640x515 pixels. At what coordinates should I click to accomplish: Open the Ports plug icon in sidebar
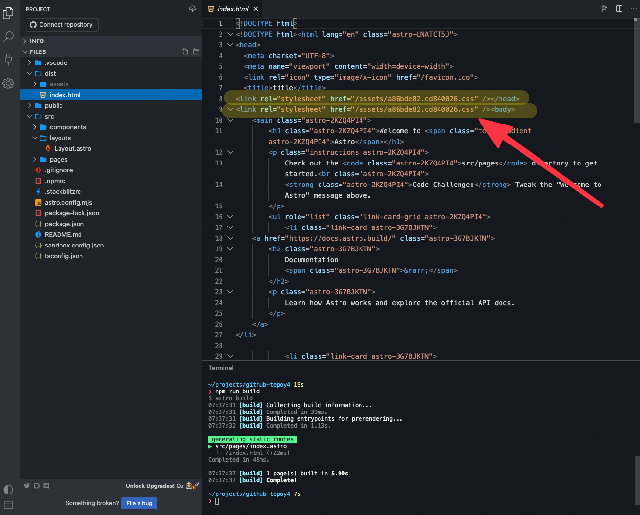[8, 60]
